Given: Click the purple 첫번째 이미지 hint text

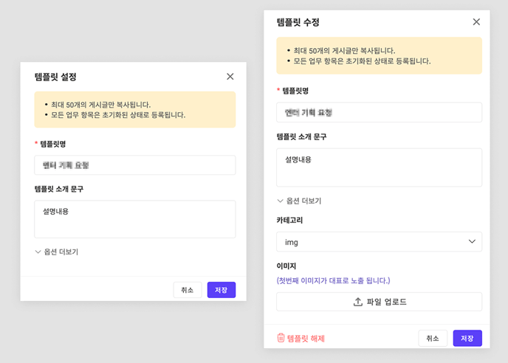Looking at the screenshot, I should click(333, 280).
